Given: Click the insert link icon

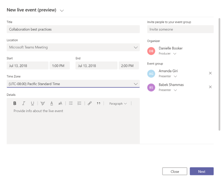Looking at the screenshot, I should pos(90,104).
